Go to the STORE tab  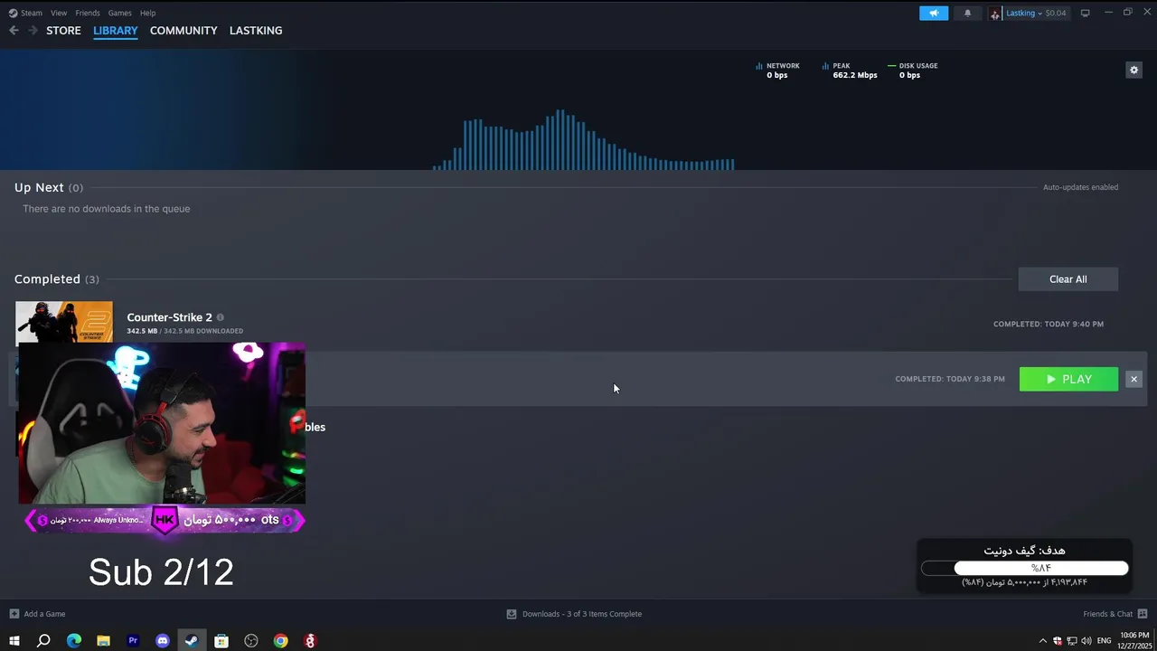63,31
